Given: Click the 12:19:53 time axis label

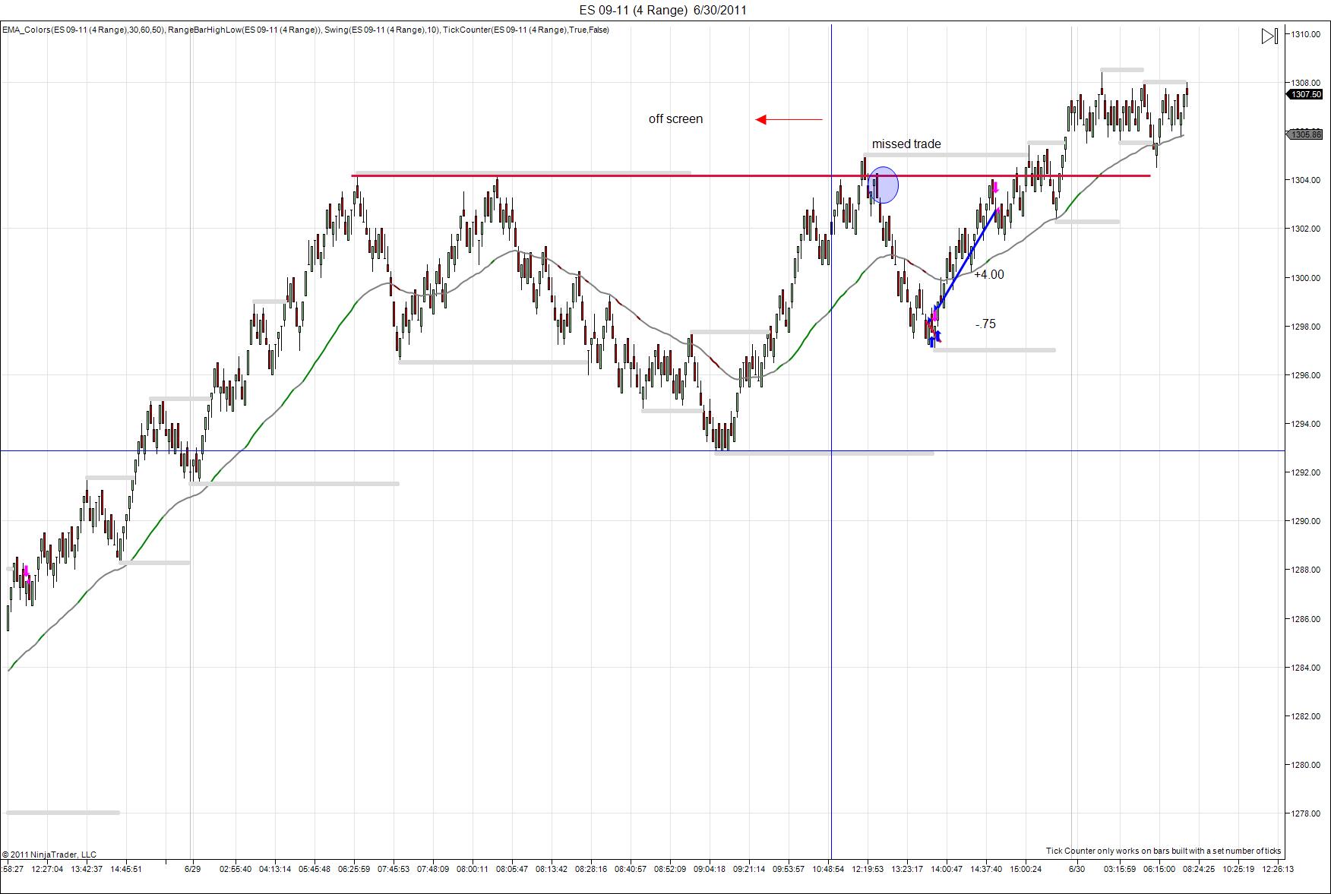Looking at the screenshot, I should click(868, 869).
